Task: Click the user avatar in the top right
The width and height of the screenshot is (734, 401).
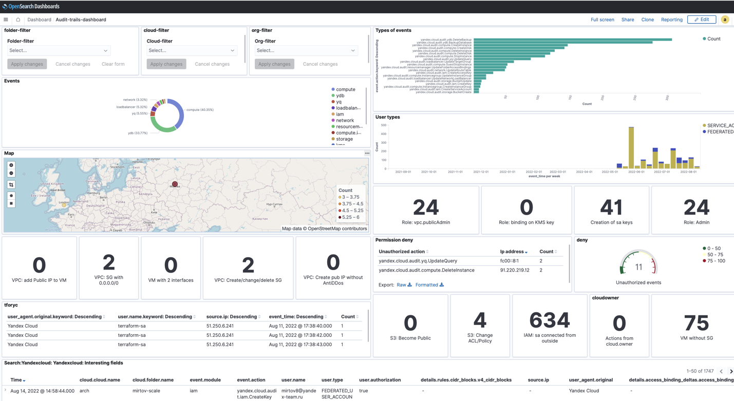Action: pyautogui.click(x=725, y=20)
